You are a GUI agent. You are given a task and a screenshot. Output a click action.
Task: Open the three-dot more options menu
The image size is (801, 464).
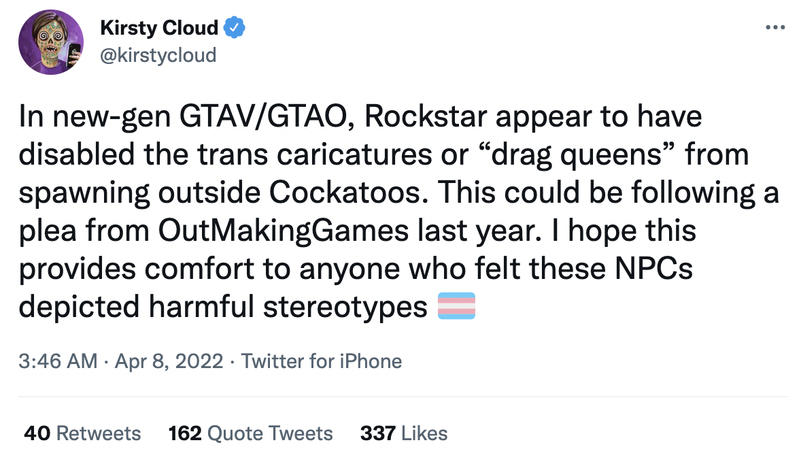tap(775, 28)
